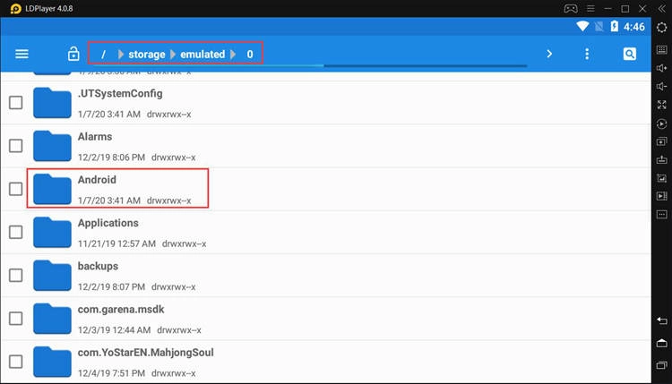Open the hamburger navigation menu
The height and width of the screenshot is (384, 672).
coord(22,54)
